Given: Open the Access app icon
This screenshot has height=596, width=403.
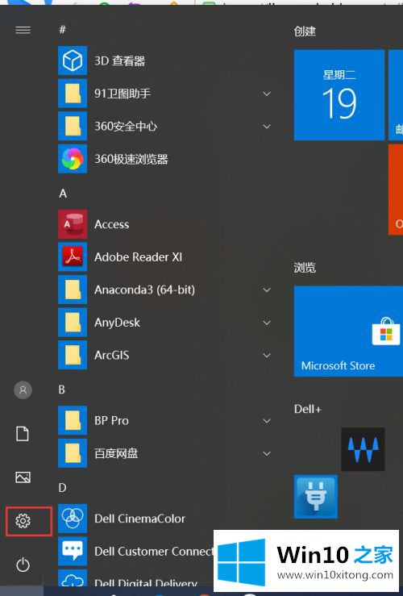Looking at the screenshot, I should pos(73,224).
